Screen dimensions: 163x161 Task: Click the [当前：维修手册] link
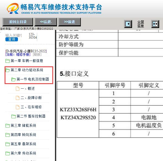coord(18,54)
